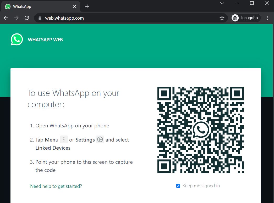
Task: Bookmark this page with the star icon
Action: point(222,18)
